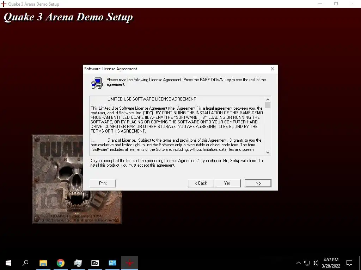Click 'Please read the following License Agreement' text

point(186,82)
